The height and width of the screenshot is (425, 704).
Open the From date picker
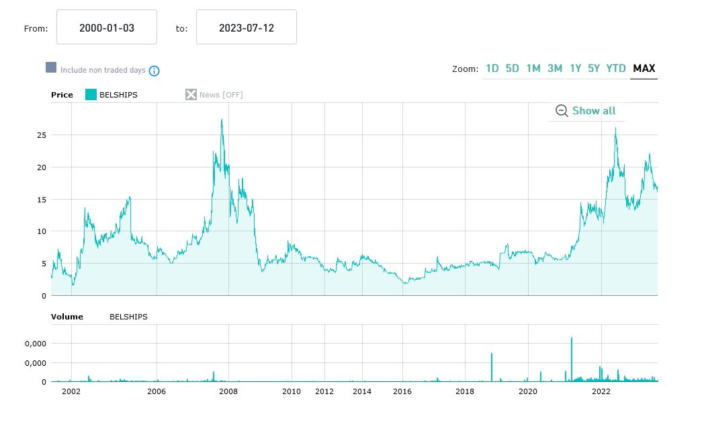coord(107,28)
